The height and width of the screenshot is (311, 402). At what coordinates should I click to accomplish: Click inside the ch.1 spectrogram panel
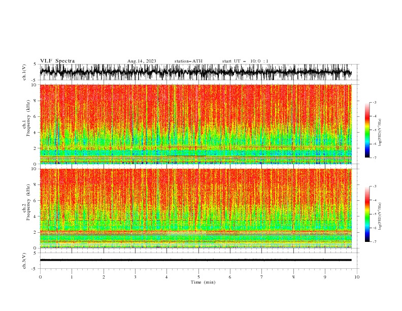point(195,124)
